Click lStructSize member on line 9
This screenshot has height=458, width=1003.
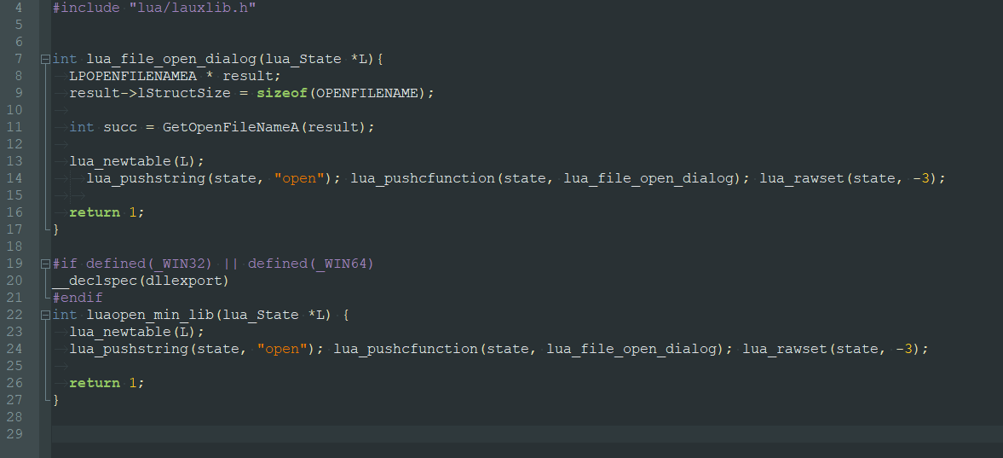click(184, 93)
